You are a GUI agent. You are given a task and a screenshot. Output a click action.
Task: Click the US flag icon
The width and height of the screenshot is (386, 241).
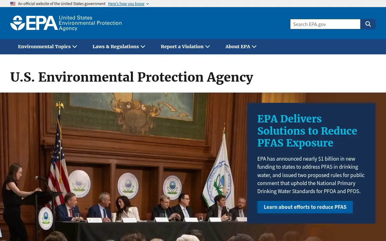13,4
